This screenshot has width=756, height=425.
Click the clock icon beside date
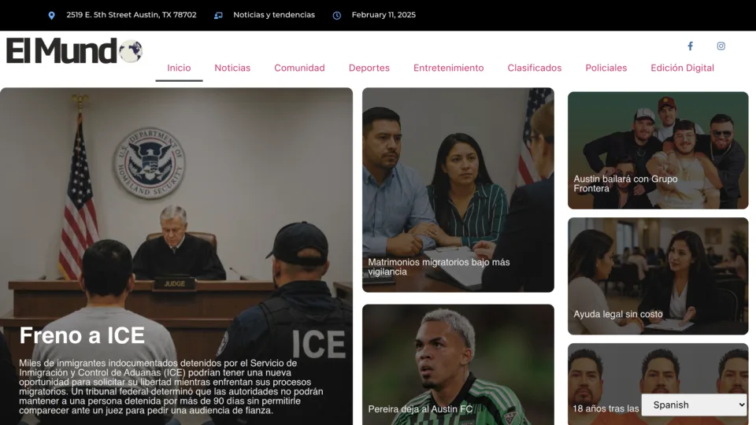pos(337,16)
